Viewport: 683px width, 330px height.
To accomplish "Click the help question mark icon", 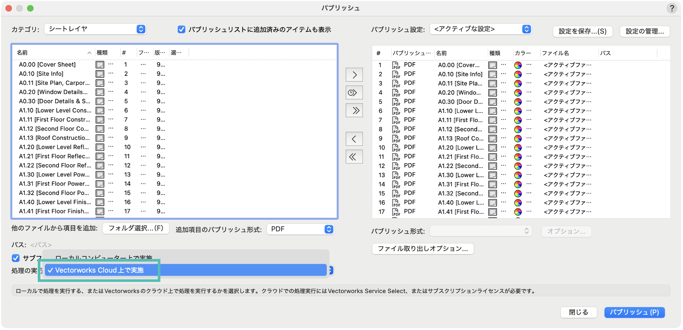I will (672, 8).
